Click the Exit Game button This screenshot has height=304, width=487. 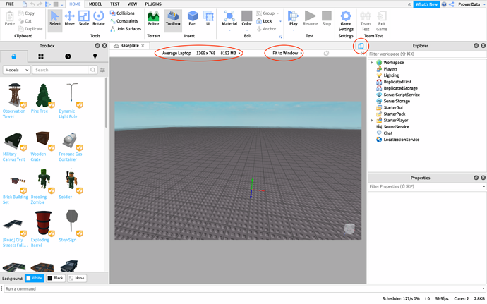[381, 20]
